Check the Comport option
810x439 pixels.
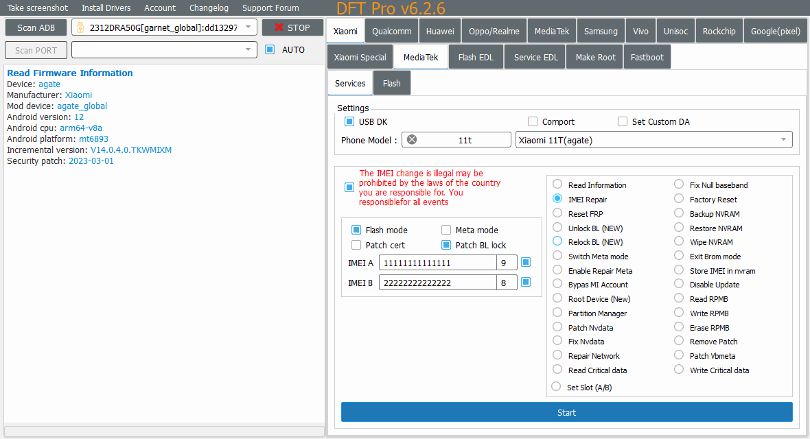(533, 121)
